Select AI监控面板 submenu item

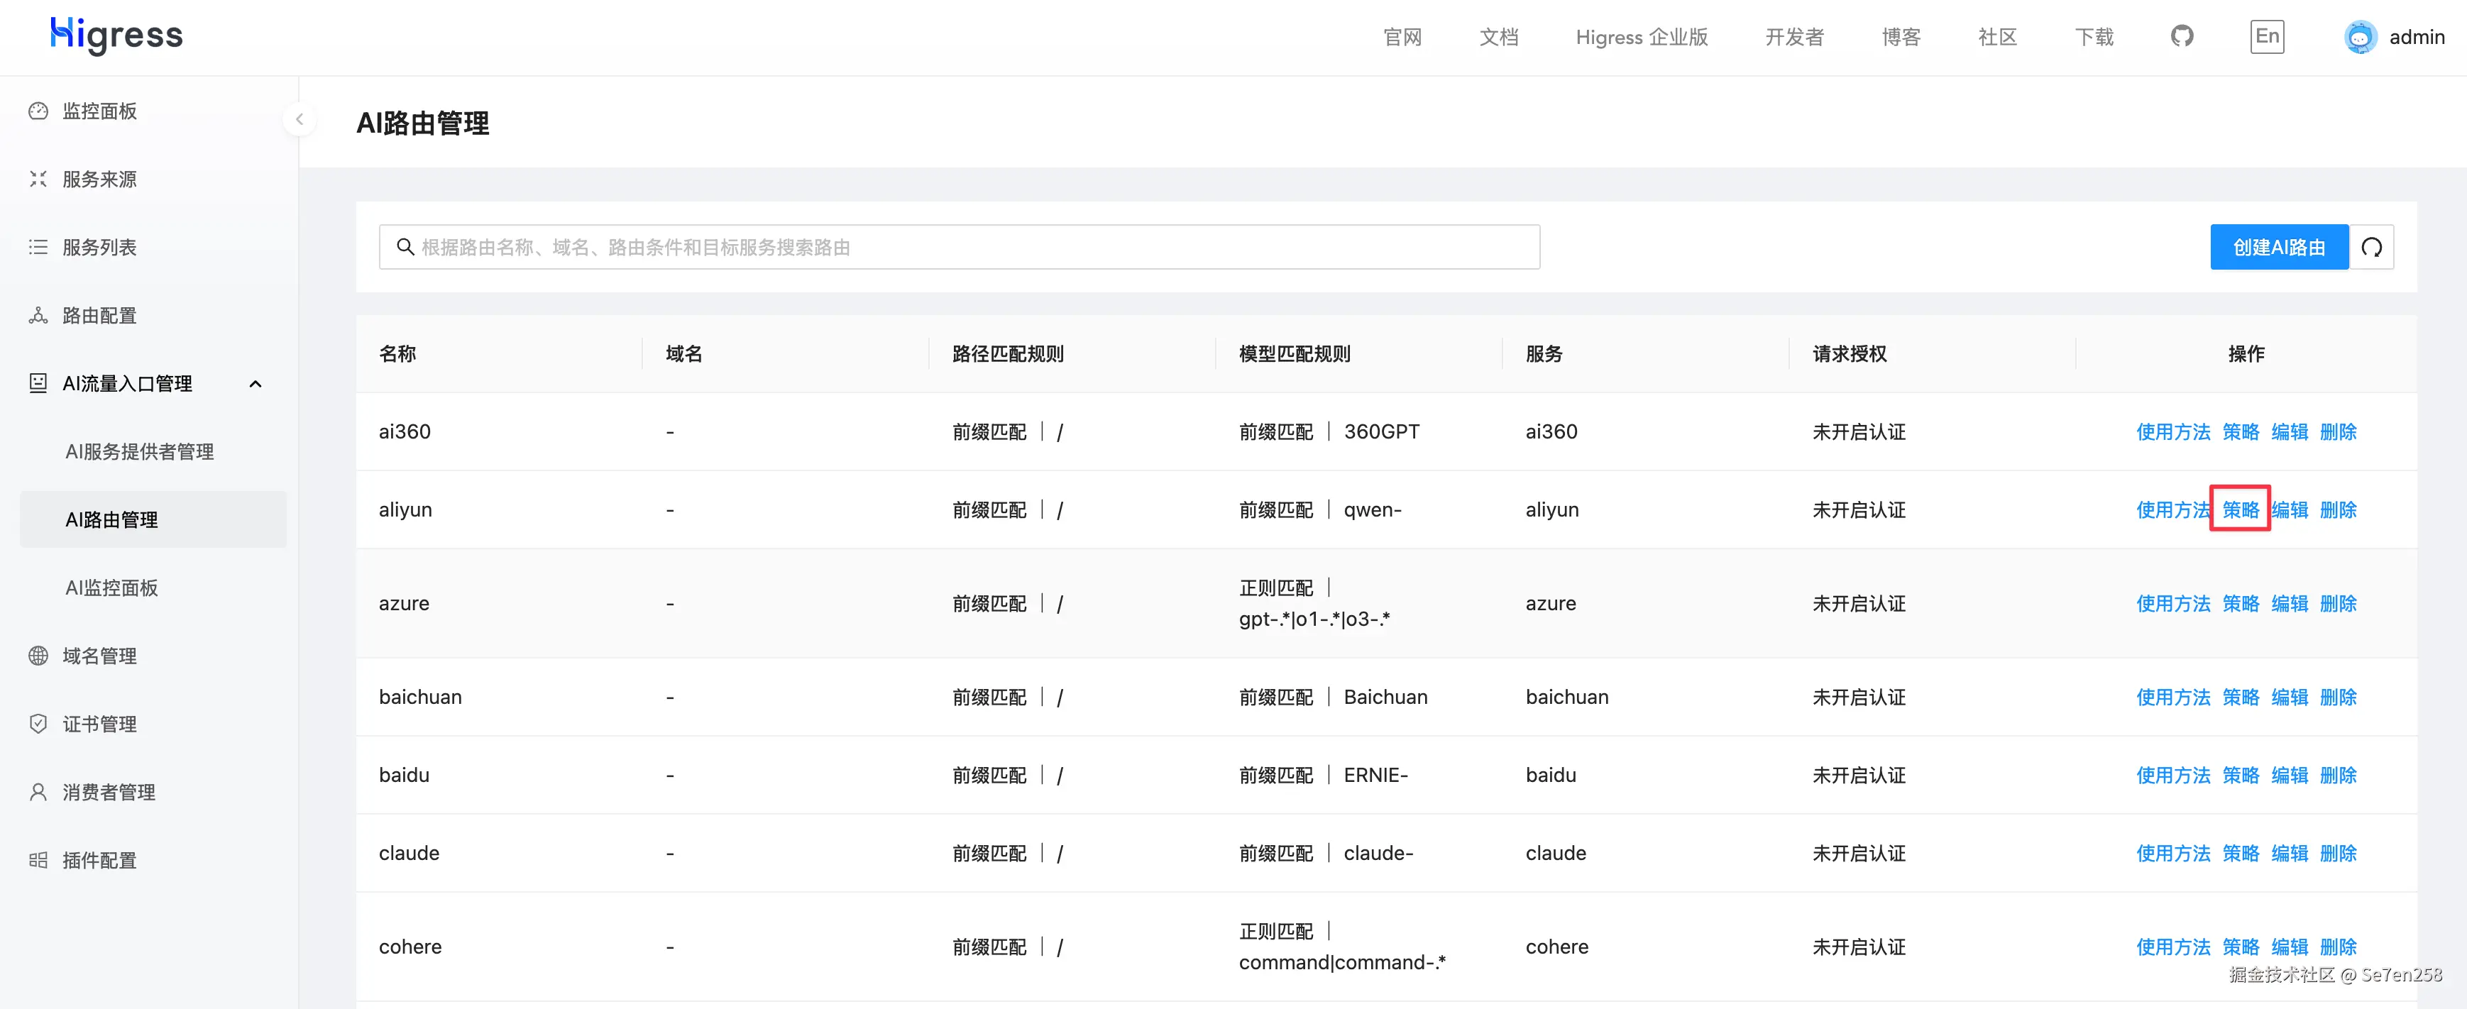pyautogui.click(x=111, y=588)
